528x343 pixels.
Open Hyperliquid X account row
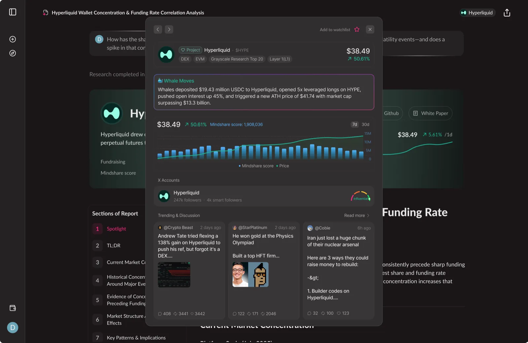pyautogui.click(x=264, y=196)
